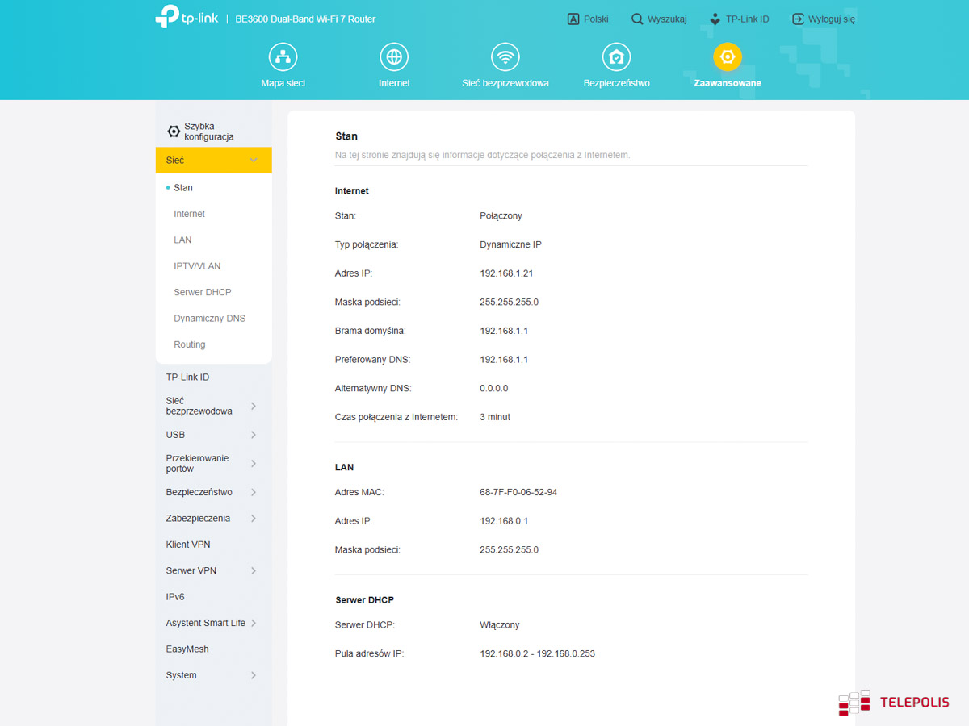Open EasyMesh settings in sidebar
969x726 pixels.
click(187, 649)
